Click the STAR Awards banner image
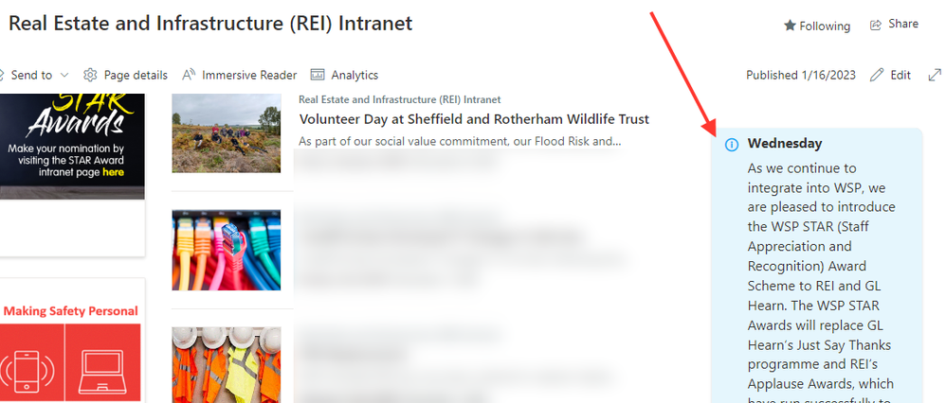946x403 pixels. click(72, 147)
